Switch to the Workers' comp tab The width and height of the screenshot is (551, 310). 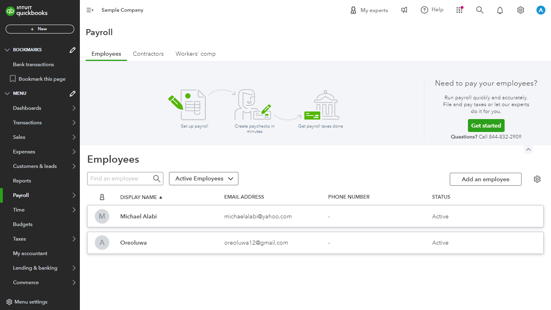tap(195, 54)
